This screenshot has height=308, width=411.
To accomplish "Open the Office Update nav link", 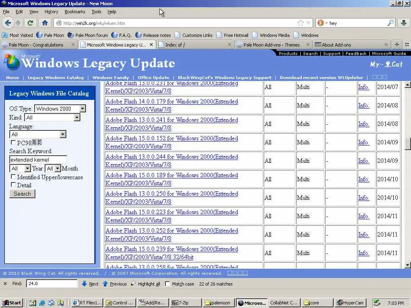I will pyautogui.click(x=153, y=77).
